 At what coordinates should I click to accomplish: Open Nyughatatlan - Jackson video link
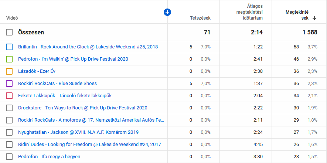point(78,132)
